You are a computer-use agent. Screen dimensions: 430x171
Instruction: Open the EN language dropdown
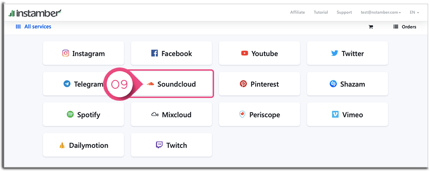pyautogui.click(x=414, y=12)
